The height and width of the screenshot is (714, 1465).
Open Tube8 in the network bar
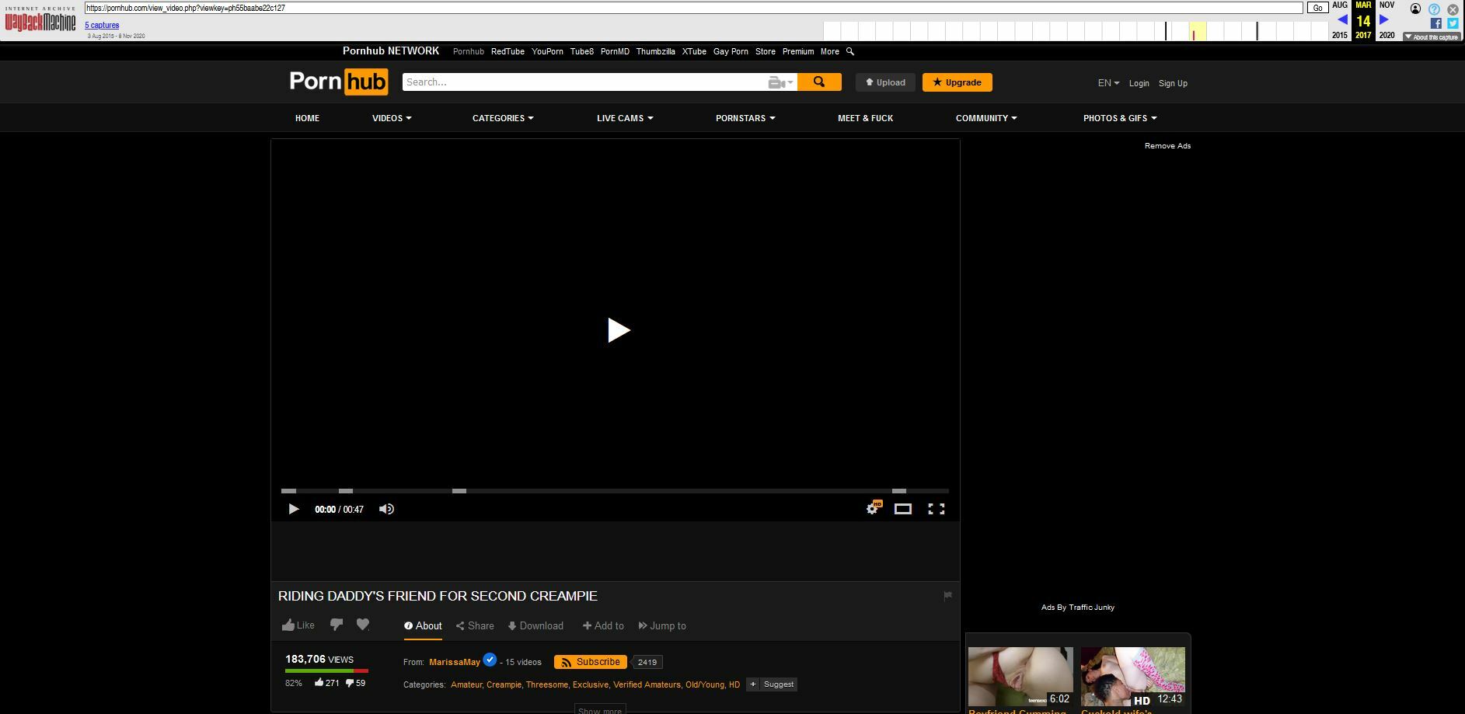coord(582,51)
